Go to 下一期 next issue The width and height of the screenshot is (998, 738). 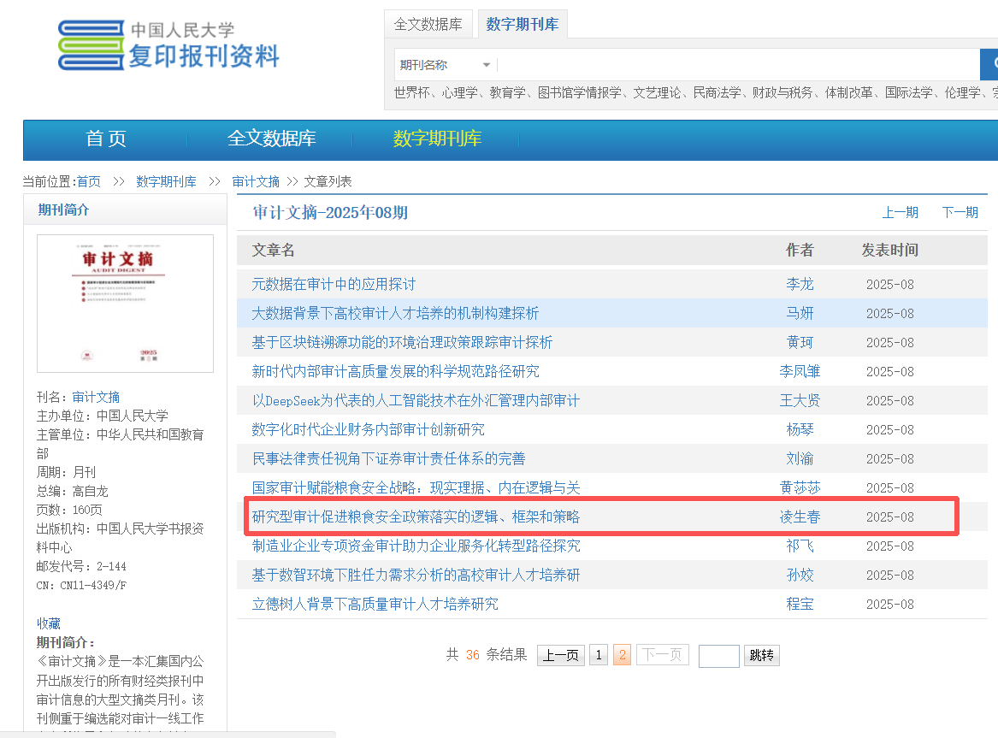(x=960, y=212)
